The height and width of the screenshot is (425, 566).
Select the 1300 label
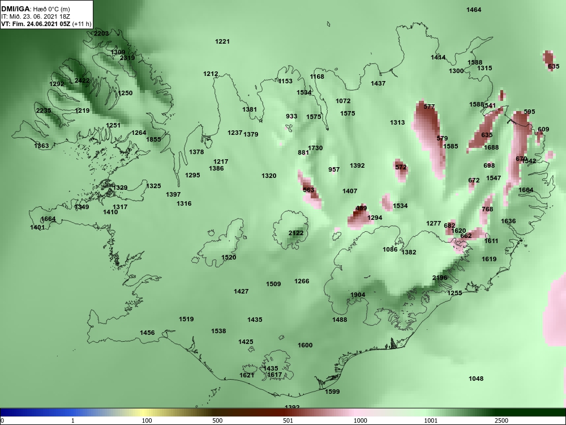coord(456,71)
